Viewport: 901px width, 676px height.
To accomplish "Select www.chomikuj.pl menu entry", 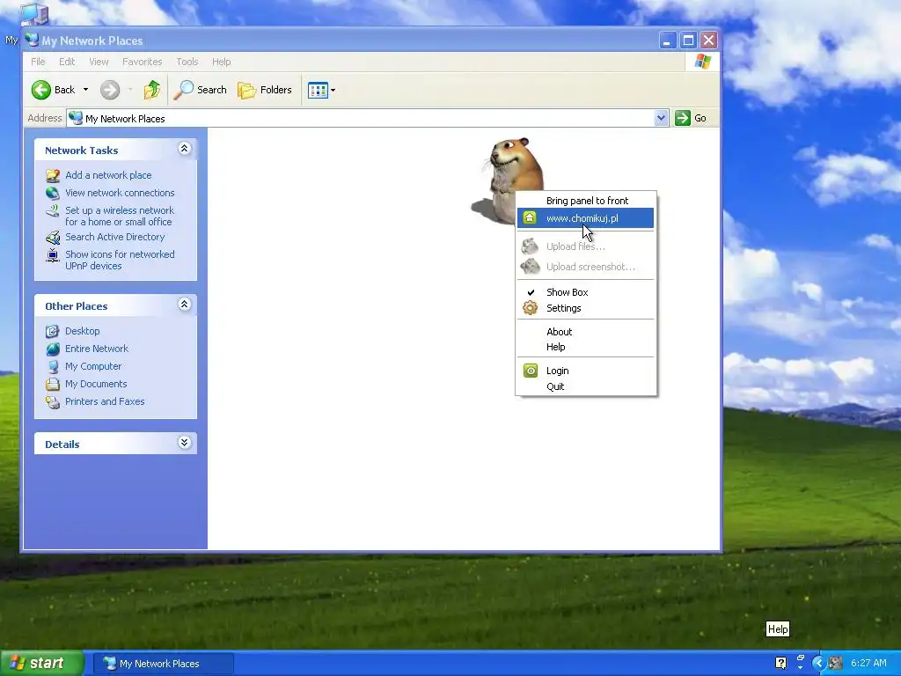I will tap(585, 218).
